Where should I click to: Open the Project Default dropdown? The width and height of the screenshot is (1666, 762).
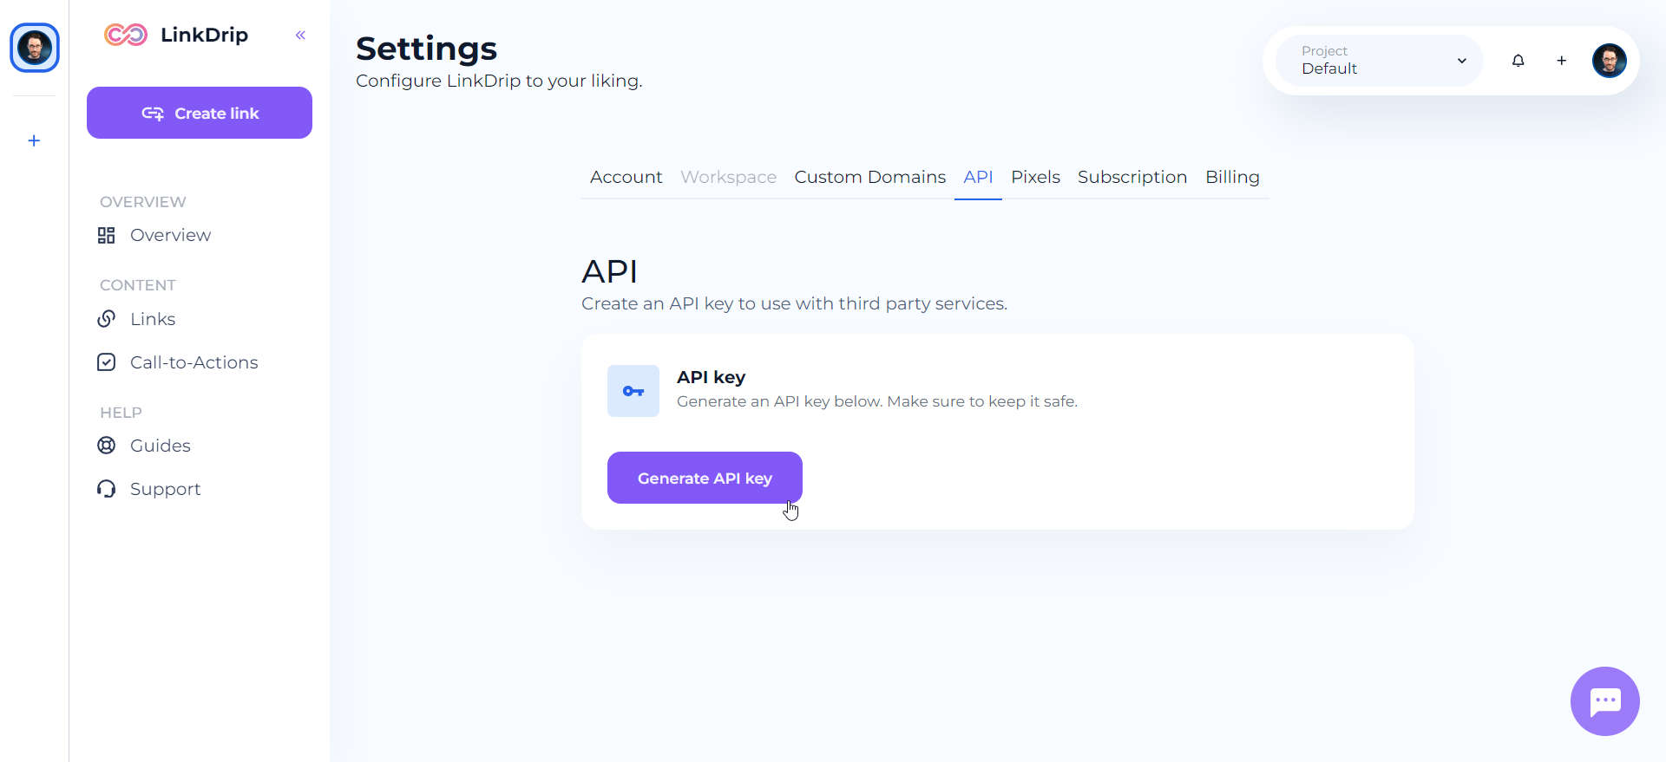pyautogui.click(x=1379, y=61)
